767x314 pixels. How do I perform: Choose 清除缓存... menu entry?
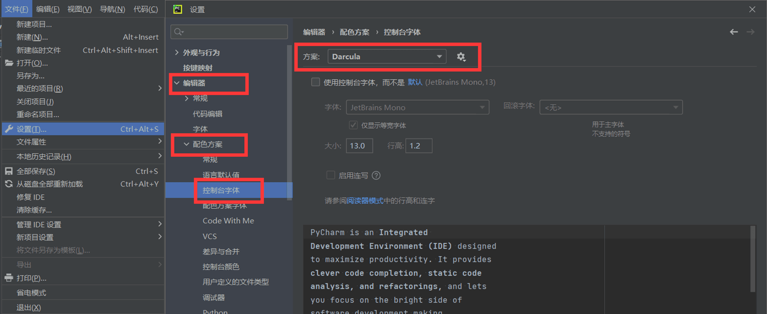coord(83,210)
